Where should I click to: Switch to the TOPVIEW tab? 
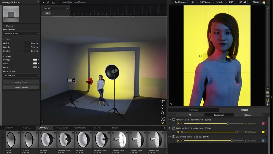193,110
